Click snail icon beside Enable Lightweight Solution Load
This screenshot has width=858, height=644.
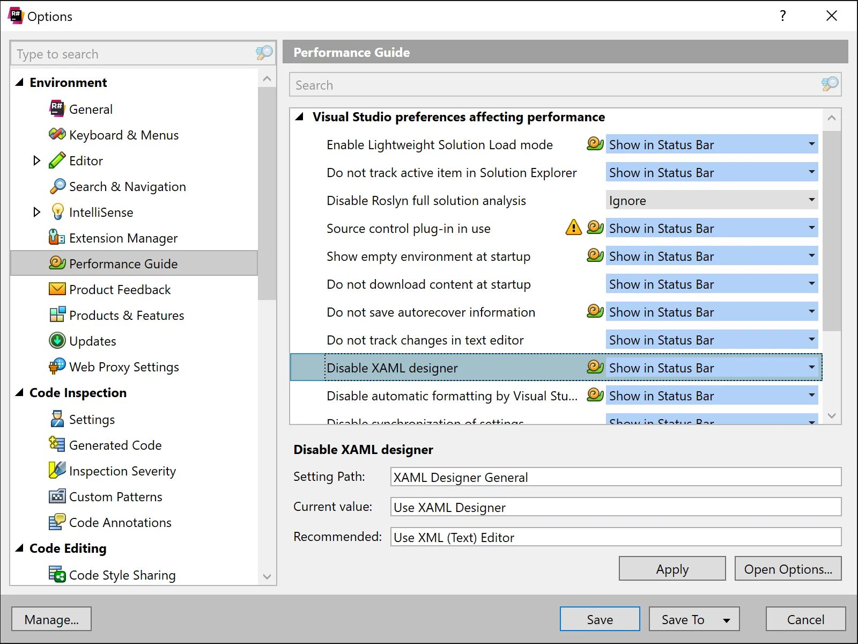tap(595, 144)
